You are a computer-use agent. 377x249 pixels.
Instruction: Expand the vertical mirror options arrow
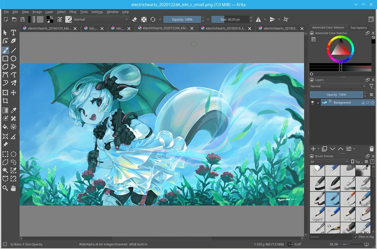coord(279,19)
